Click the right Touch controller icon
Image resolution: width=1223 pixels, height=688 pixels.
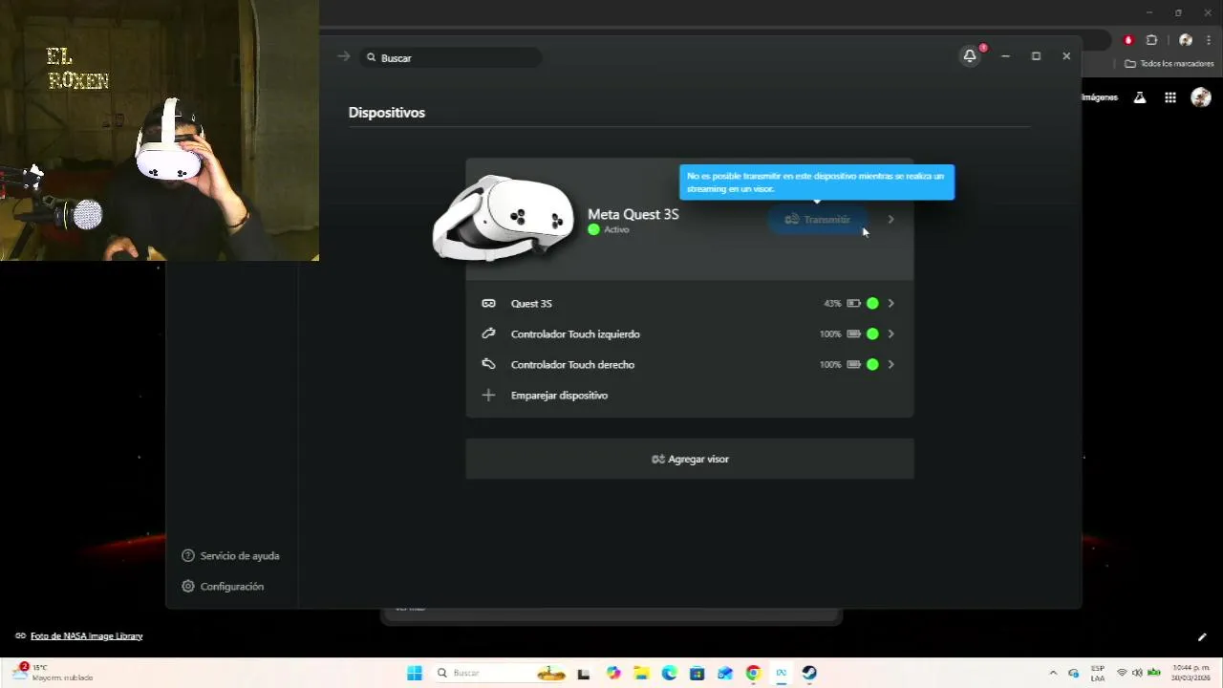pyautogui.click(x=488, y=364)
